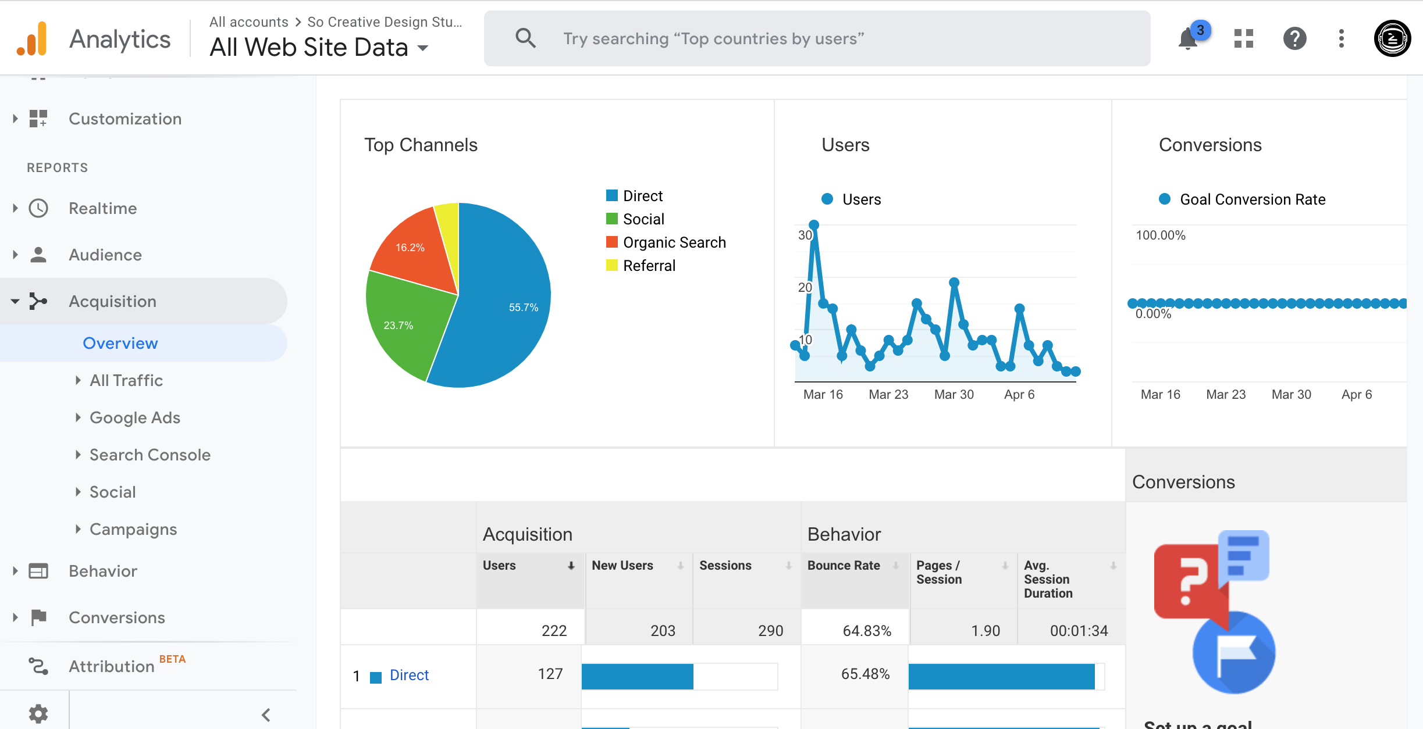Image resolution: width=1423 pixels, height=729 pixels.
Task: Open the Google Ads reports
Action: click(x=135, y=417)
